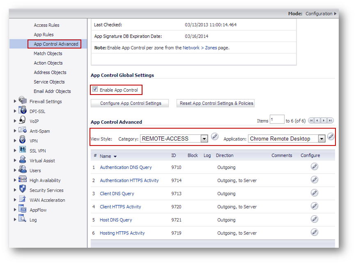Follow the Network > Zones link
Viewport: 356px width, 265px height.
pyautogui.click(x=200, y=48)
